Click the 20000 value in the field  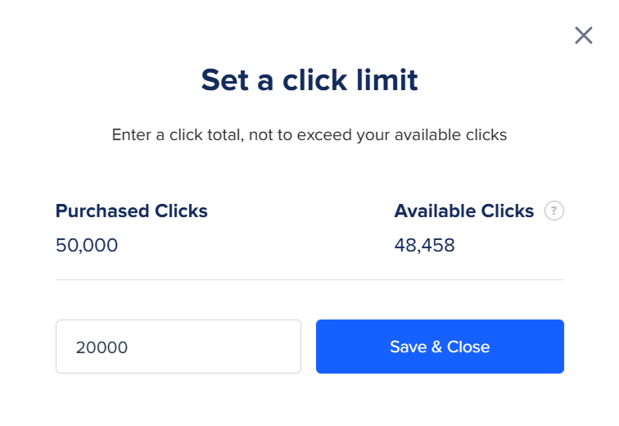pyautogui.click(x=102, y=347)
